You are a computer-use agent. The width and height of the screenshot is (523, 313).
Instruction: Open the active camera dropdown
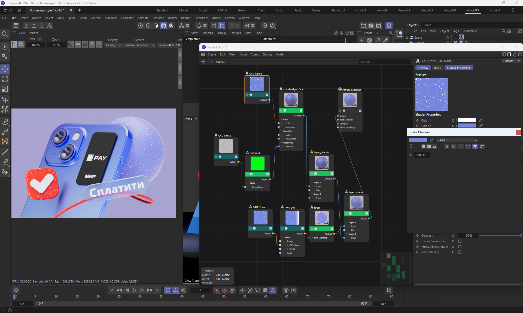click(x=140, y=45)
